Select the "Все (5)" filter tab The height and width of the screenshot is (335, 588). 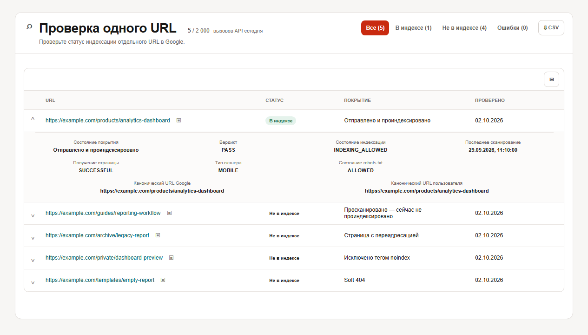[375, 28]
